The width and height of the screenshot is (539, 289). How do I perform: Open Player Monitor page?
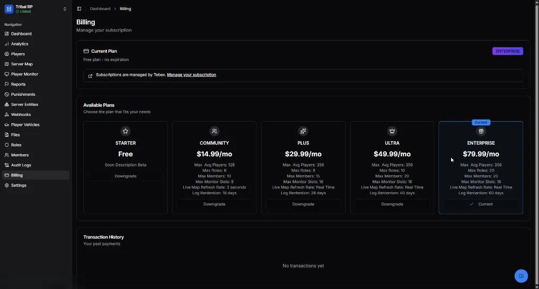[x=36, y=74]
